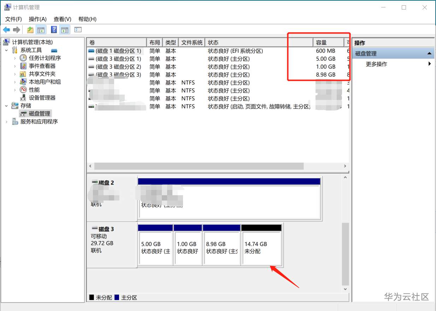The height and width of the screenshot is (311, 436).
Task: Sort by the 容量 column header
Action: coord(328,42)
